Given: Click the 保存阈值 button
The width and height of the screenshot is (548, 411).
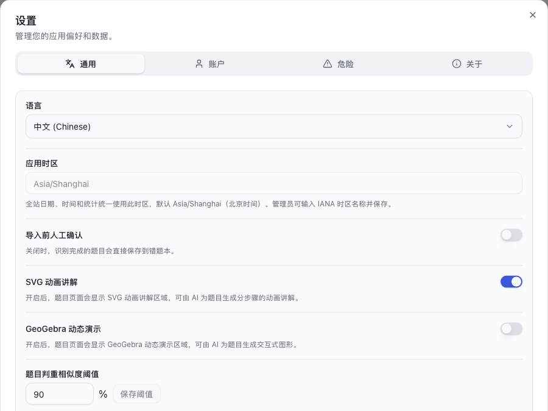Looking at the screenshot, I should [x=136, y=394].
